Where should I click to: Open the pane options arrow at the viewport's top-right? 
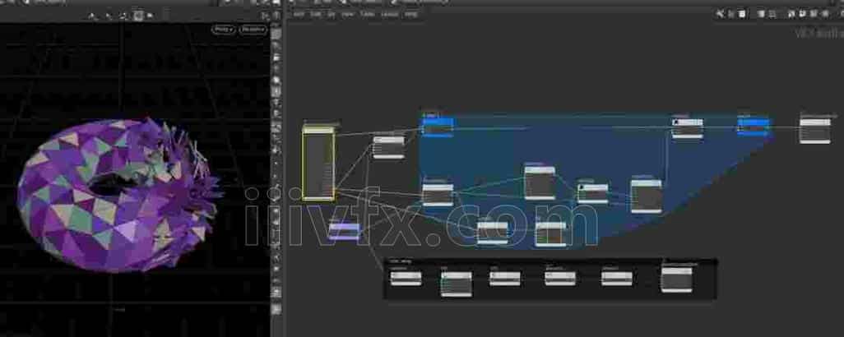pyautogui.click(x=264, y=16)
